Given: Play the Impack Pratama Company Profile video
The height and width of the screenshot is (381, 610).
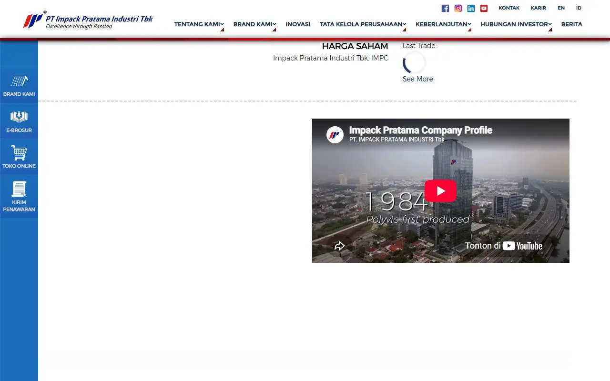Looking at the screenshot, I should coord(440,191).
